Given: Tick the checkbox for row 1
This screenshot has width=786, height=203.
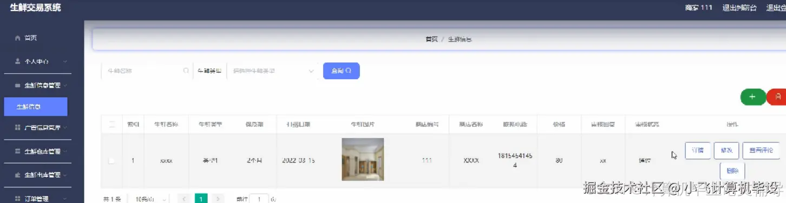Looking at the screenshot, I should coord(112,161).
